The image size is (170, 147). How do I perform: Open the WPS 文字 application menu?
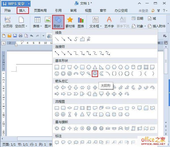click(x=16, y=4)
